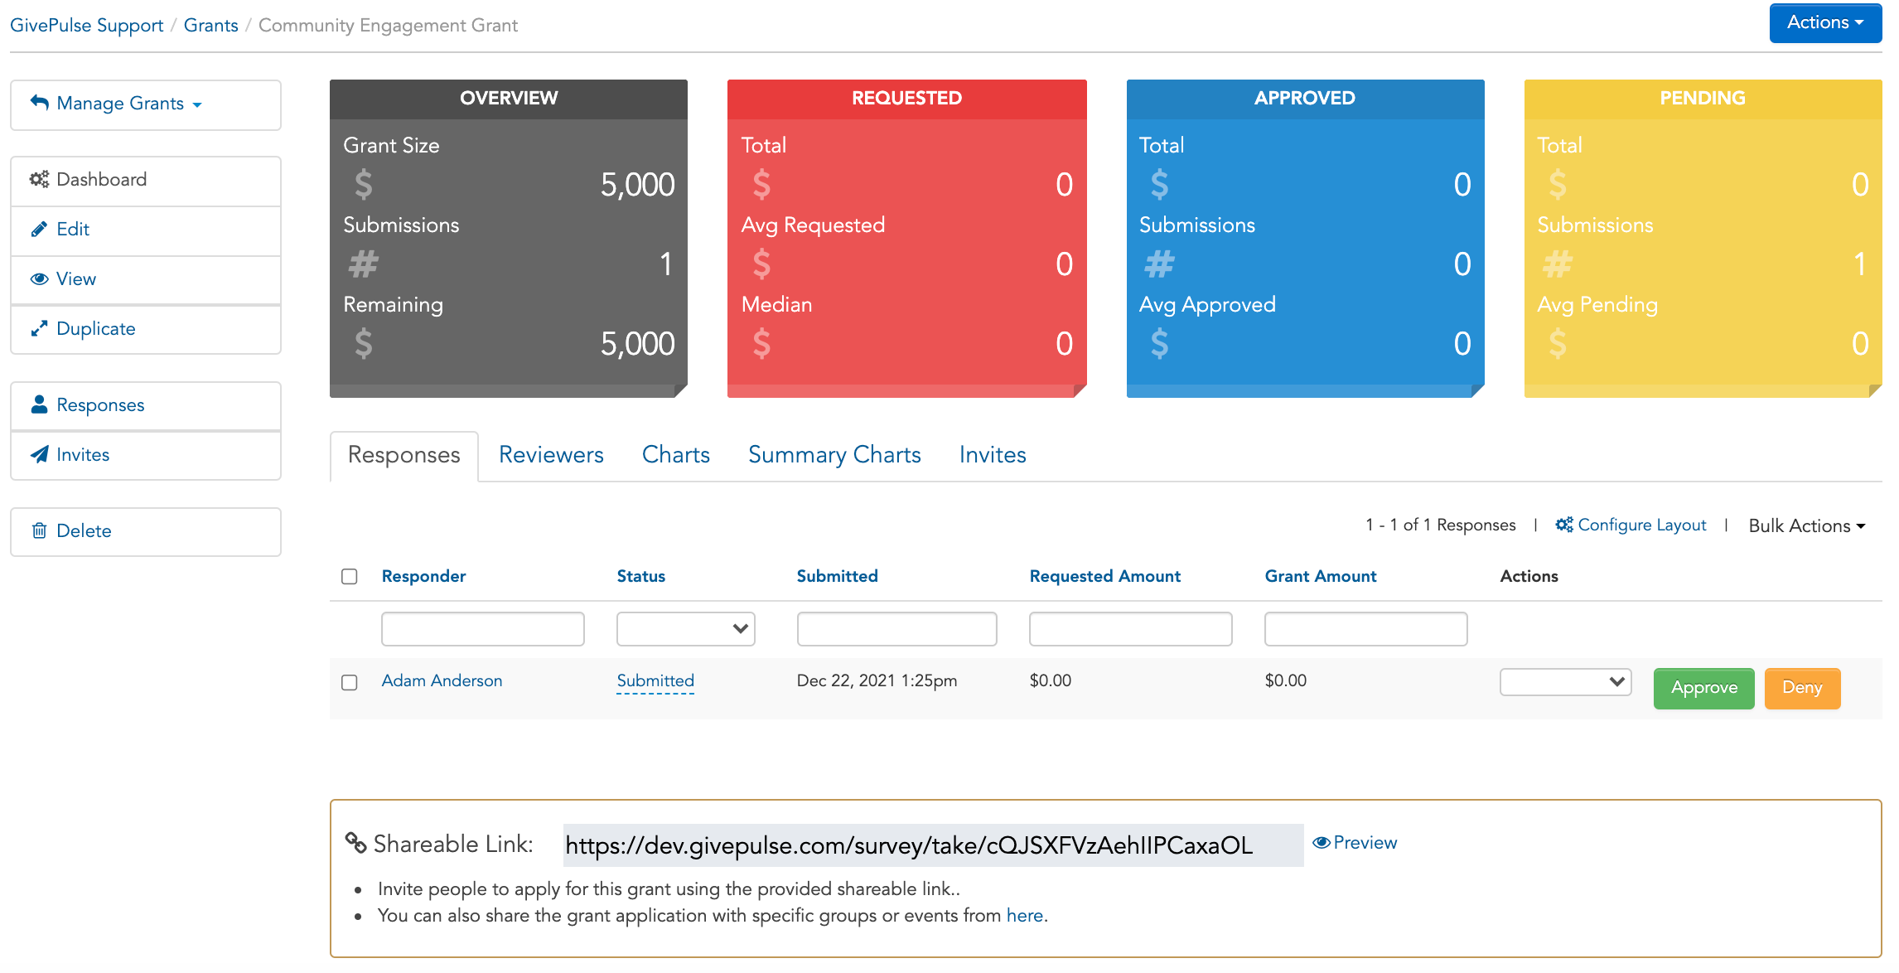Screen dimensions: 1899x973
Task: Click the hash icon in Overview Submissions
Action: (x=363, y=264)
